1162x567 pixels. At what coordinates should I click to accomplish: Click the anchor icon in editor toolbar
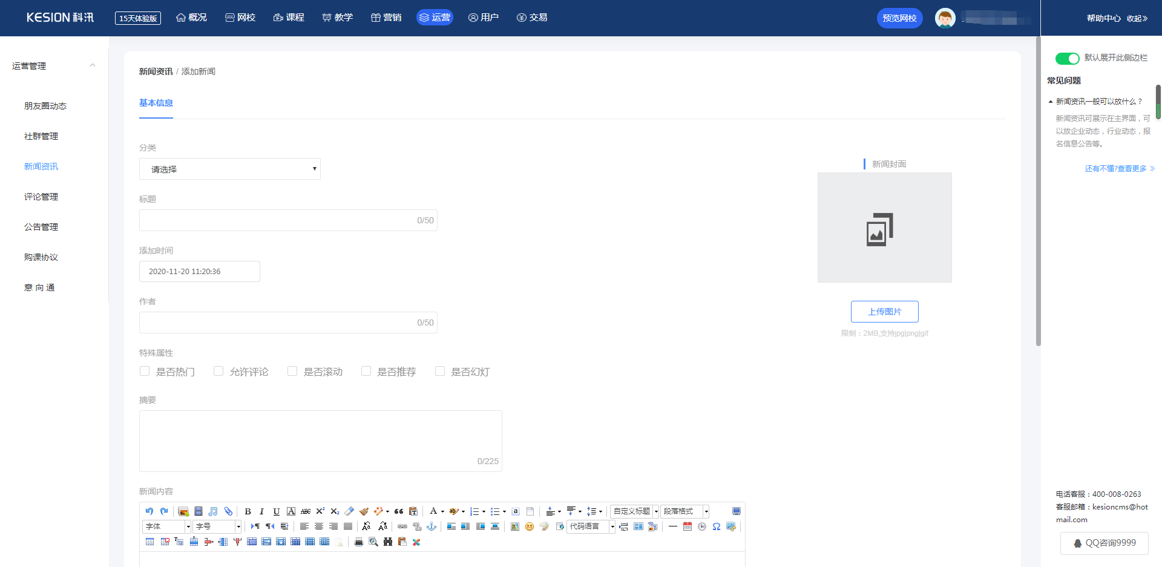pyautogui.click(x=432, y=526)
